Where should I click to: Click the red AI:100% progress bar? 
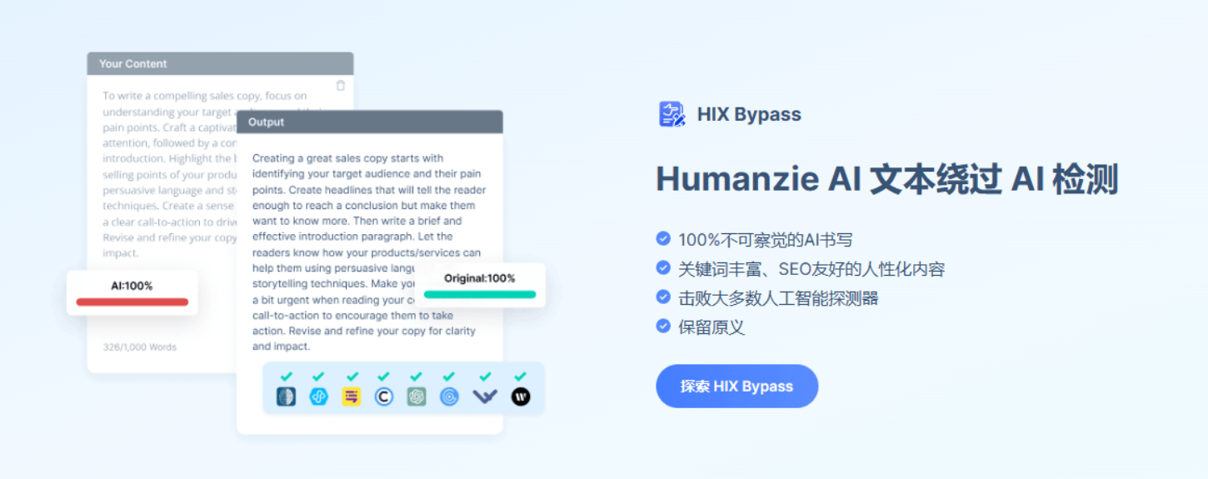tap(132, 302)
